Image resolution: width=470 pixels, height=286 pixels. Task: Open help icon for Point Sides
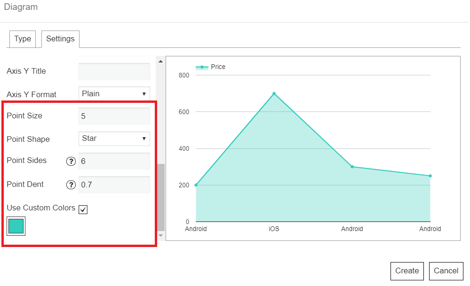pos(71,162)
